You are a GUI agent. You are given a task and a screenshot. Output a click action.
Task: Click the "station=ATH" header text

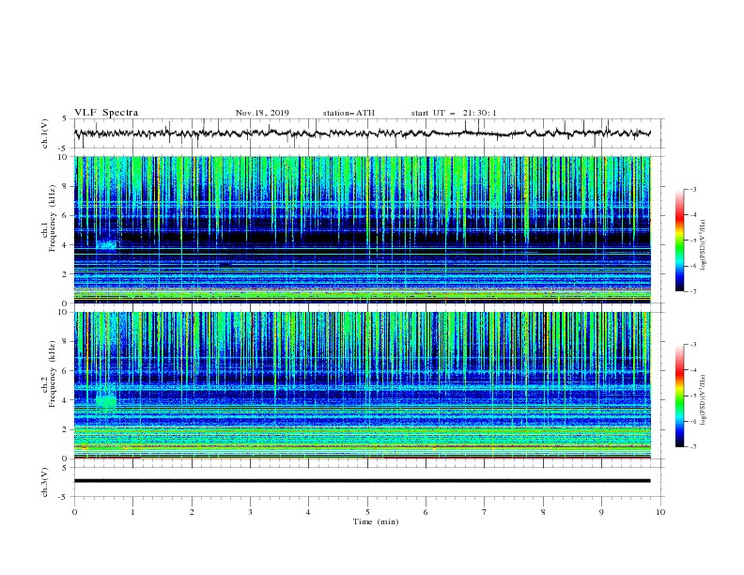pos(349,113)
